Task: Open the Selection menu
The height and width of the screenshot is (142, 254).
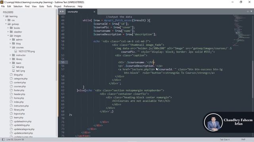Action: click(18, 6)
